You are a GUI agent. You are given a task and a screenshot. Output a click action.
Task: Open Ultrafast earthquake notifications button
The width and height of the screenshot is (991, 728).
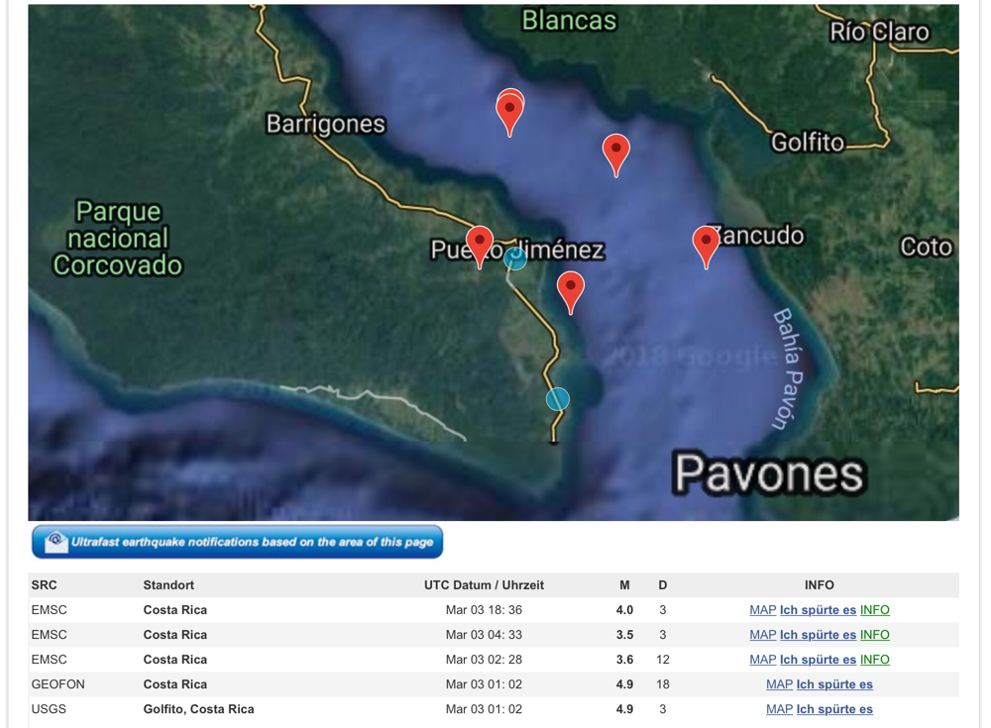click(x=238, y=542)
